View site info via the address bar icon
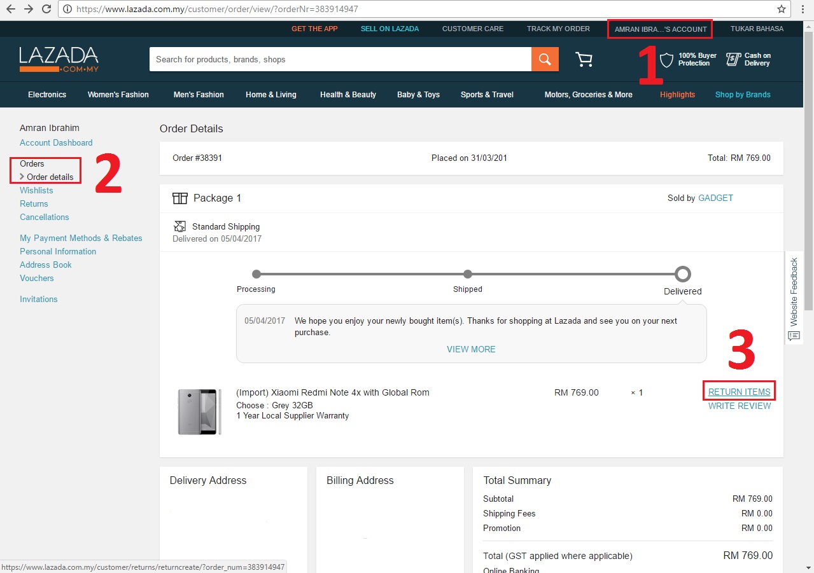The width and height of the screenshot is (814, 573). point(67,9)
